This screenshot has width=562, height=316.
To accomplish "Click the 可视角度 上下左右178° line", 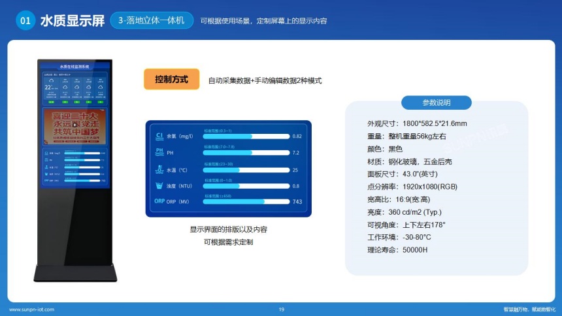I will pos(406,225).
